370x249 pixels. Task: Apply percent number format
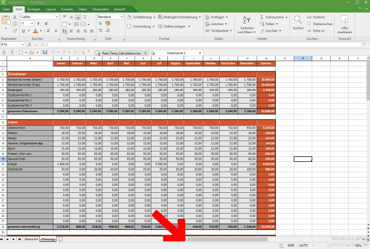pyautogui.click(x=100, y=23)
